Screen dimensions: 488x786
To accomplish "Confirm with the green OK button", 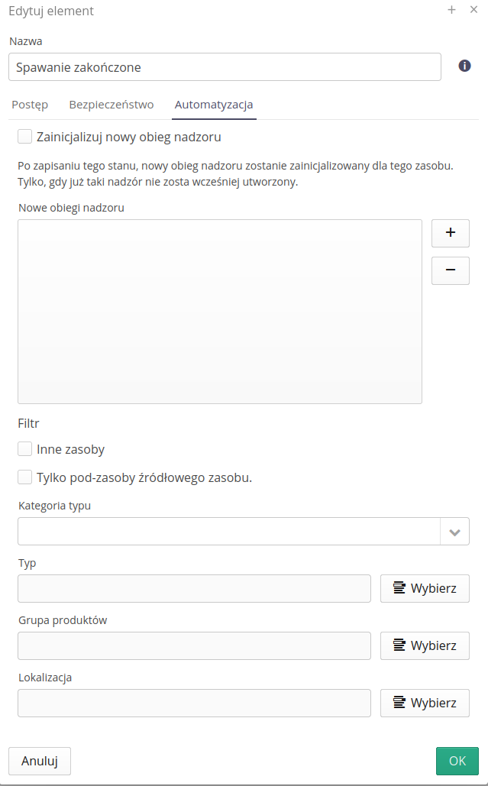I will pos(457,761).
